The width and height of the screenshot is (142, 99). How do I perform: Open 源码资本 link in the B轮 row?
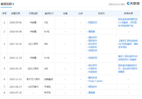click(93, 41)
